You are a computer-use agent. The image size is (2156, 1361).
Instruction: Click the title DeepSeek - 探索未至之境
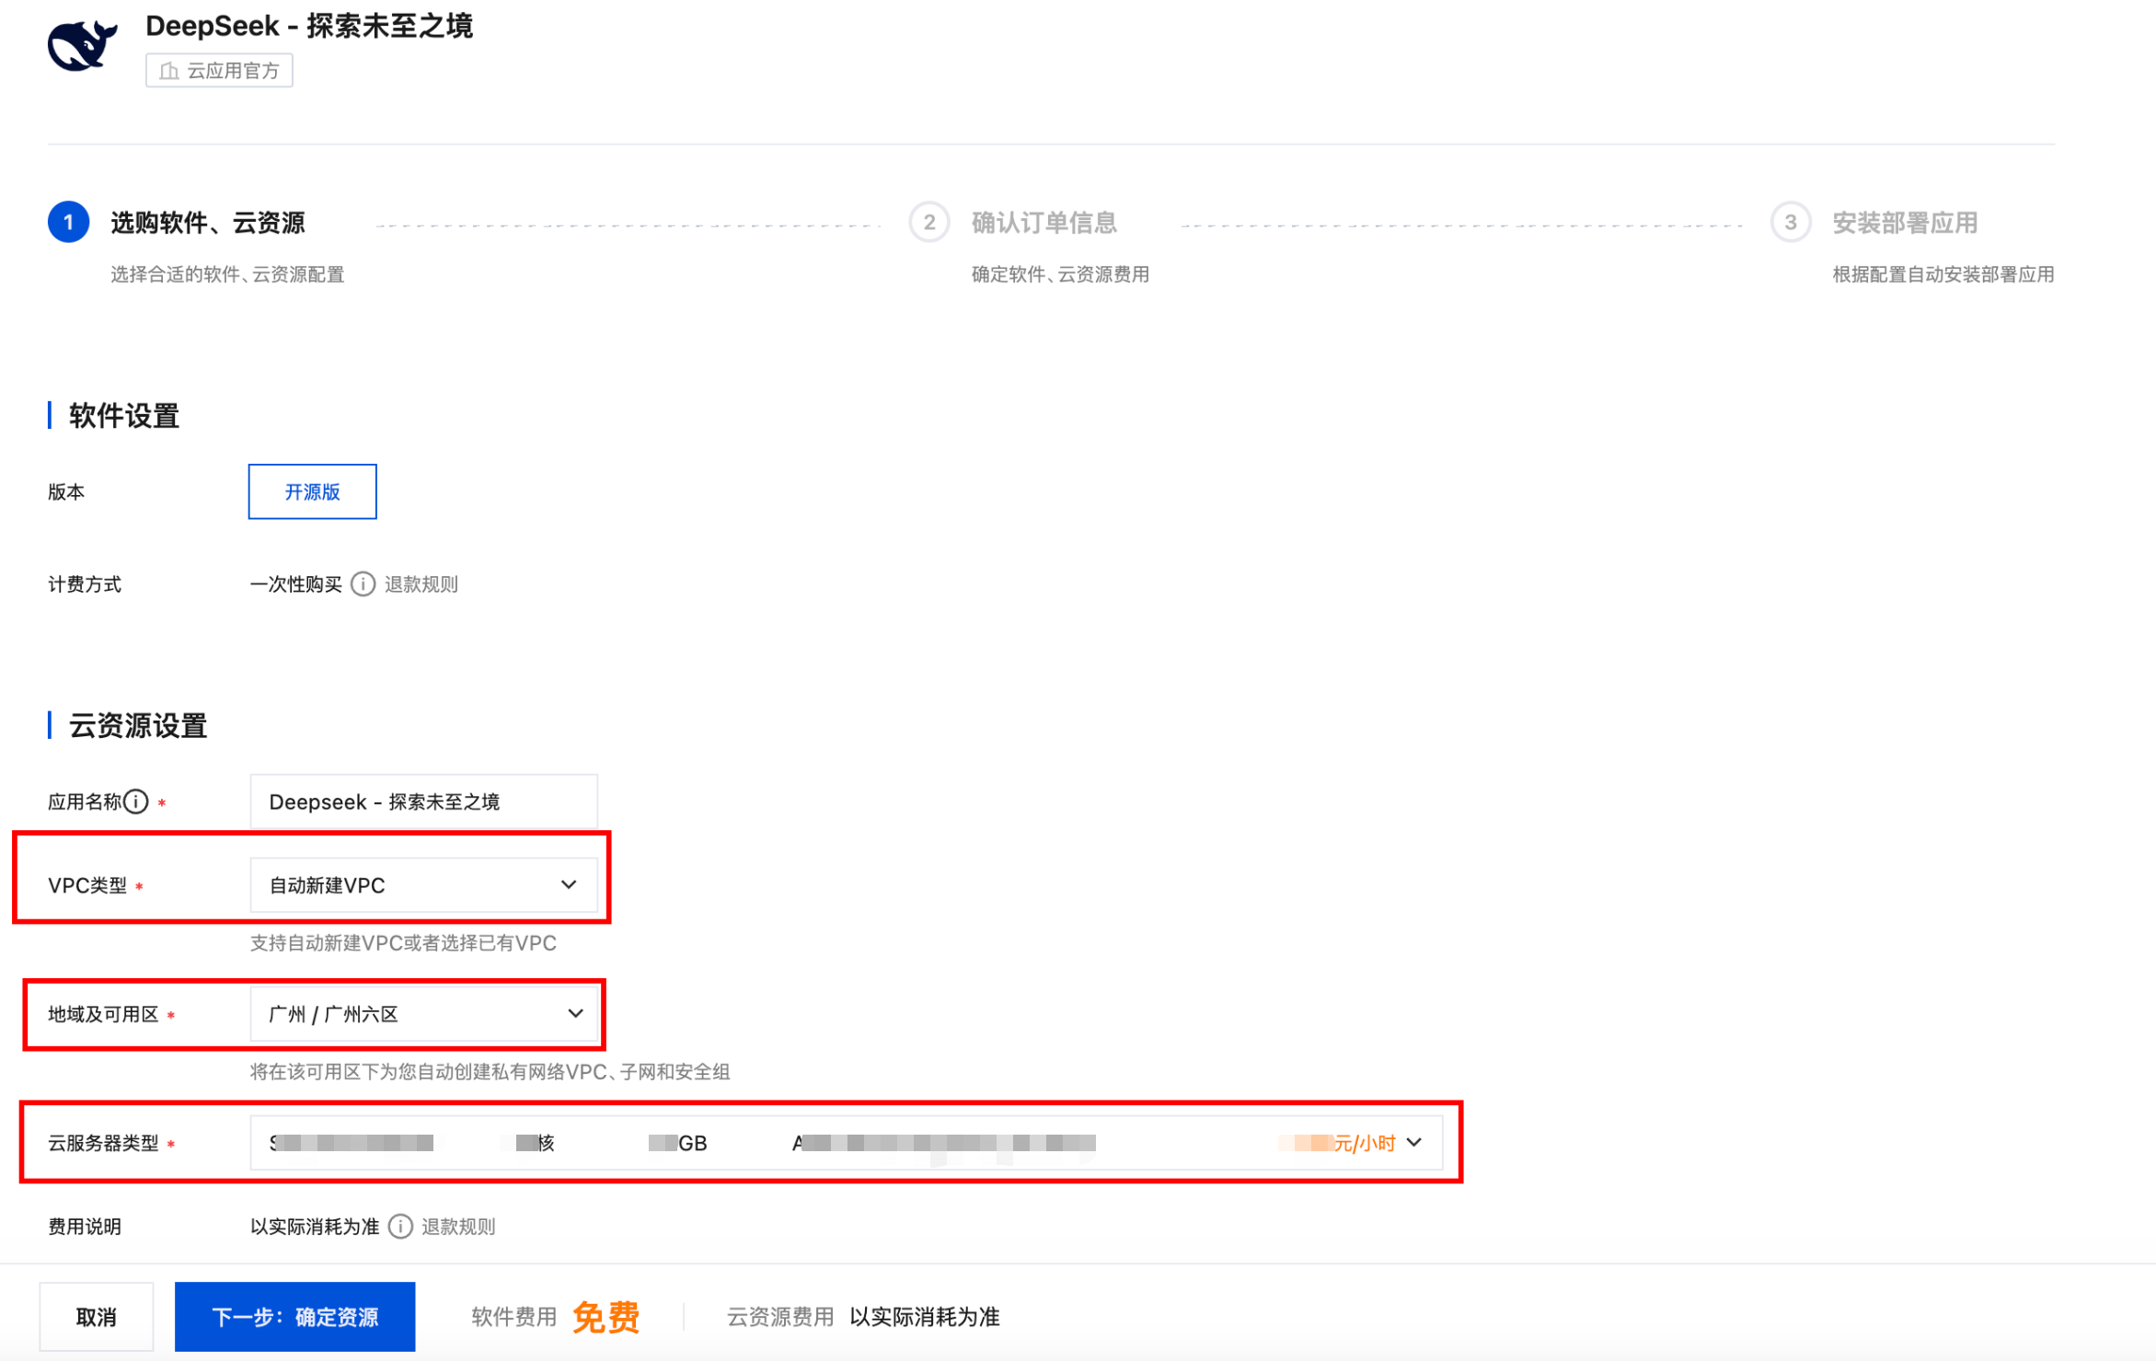coord(309,26)
